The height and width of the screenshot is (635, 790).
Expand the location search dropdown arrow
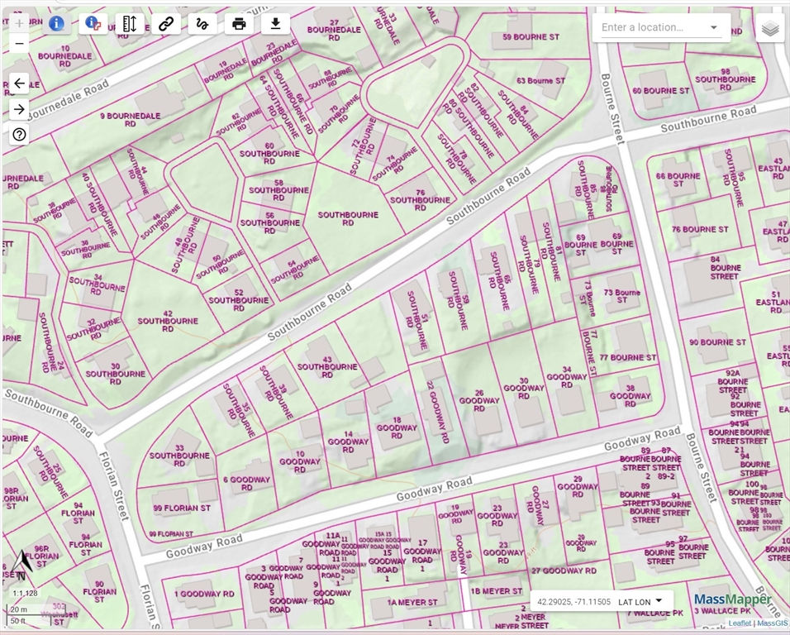click(714, 27)
